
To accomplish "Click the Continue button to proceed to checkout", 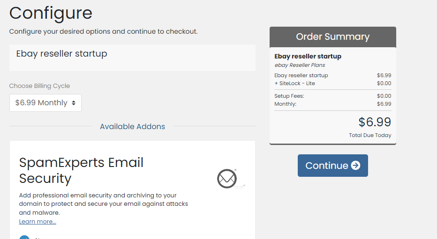I will coord(333,166).
